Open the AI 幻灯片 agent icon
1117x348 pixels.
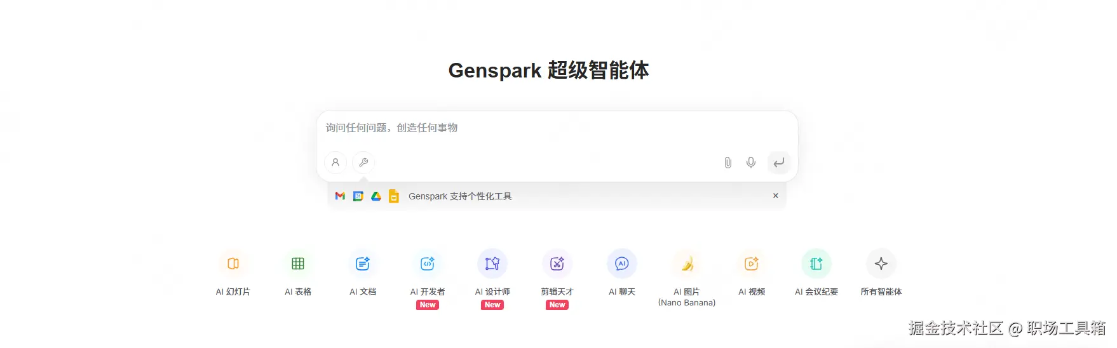[x=233, y=264]
